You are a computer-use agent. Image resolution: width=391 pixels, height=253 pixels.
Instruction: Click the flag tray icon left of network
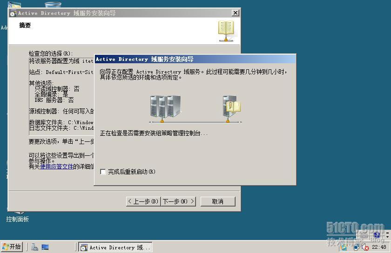pos(344,247)
